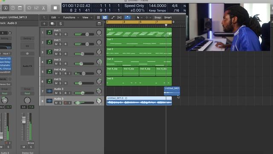Screen dimensions: 273x154
Task: Click the instrument icon of Inst 2 track
Action: click(x=49, y=52)
